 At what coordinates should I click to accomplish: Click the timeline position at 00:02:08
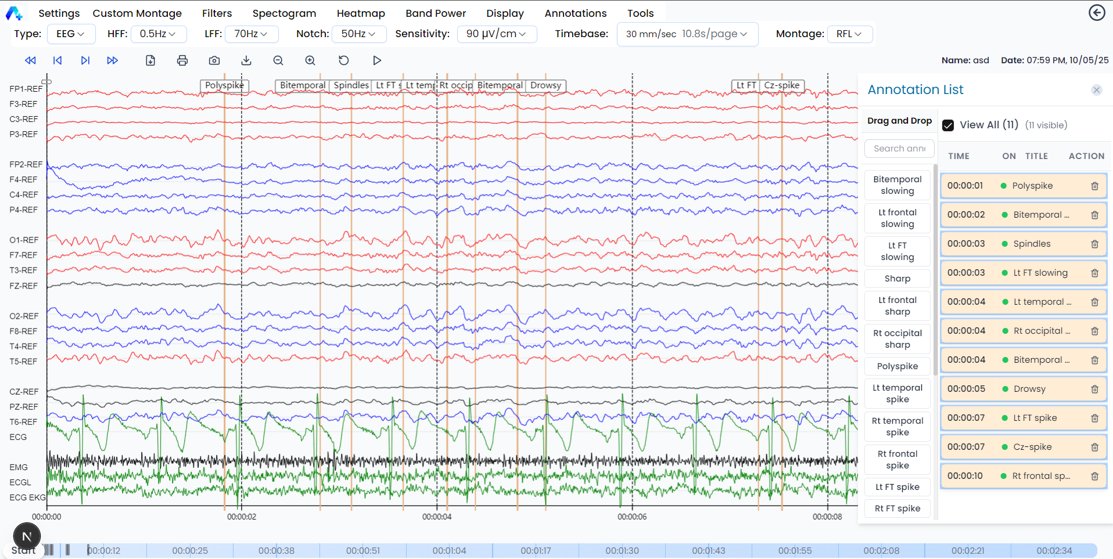[x=881, y=550]
